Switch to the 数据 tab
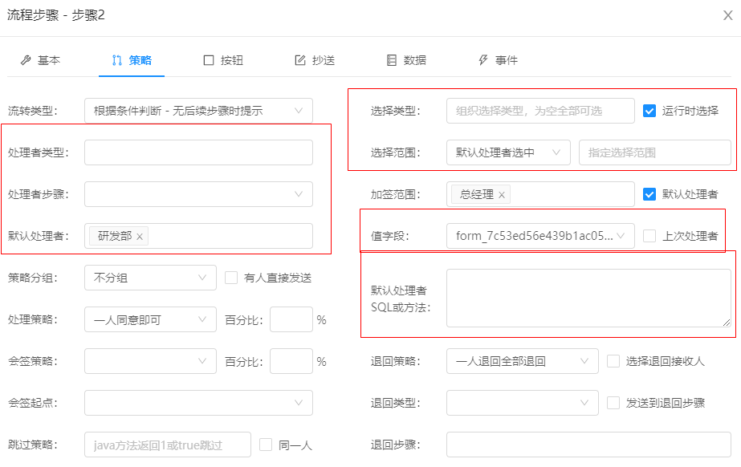Screen dimensions: 741x467 pos(407,60)
